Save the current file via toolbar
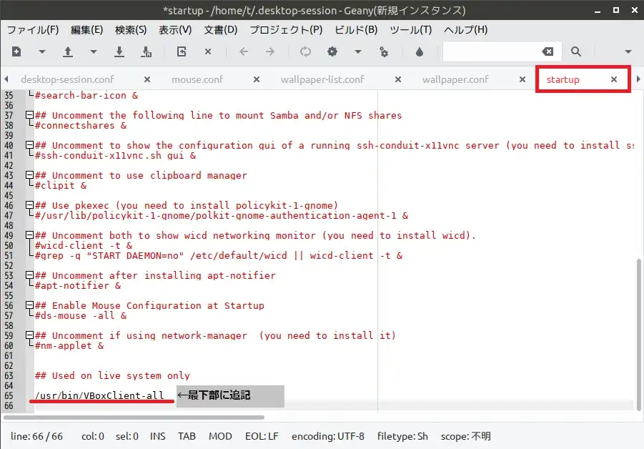644x449 pixels. (119, 51)
